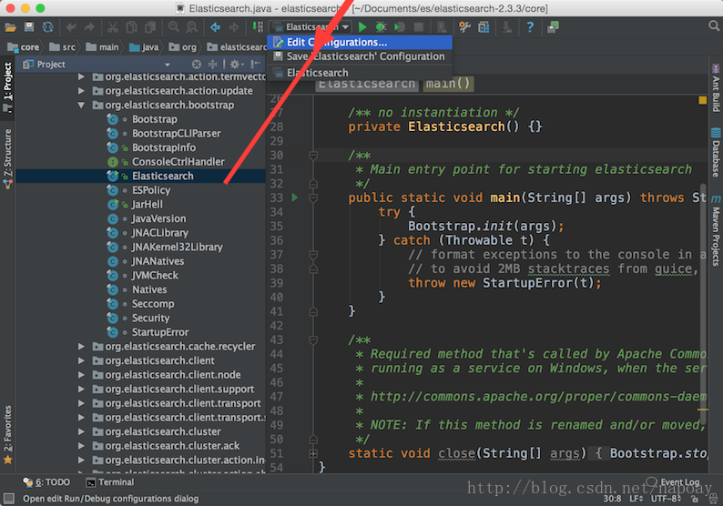
Task: Click the Paste toolbar icon
Action: click(x=150, y=27)
